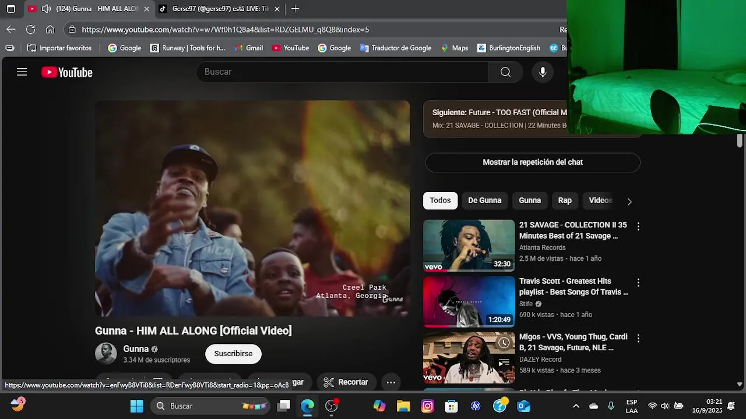
Task: Select the Todos filter chip
Action: [x=440, y=200]
